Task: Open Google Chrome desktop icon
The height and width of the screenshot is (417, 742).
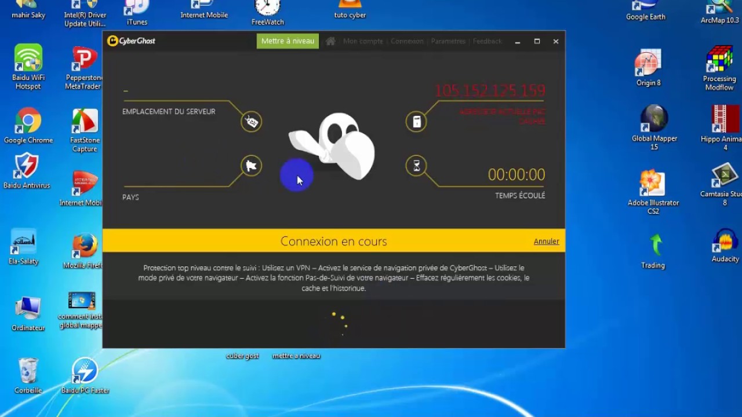Action: [28, 126]
